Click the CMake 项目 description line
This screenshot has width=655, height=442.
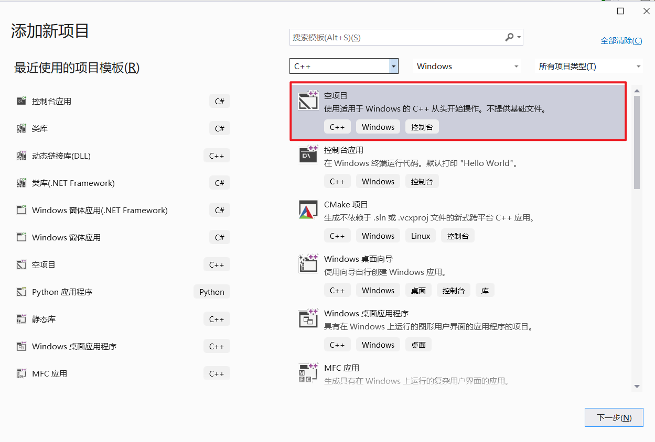429,217
